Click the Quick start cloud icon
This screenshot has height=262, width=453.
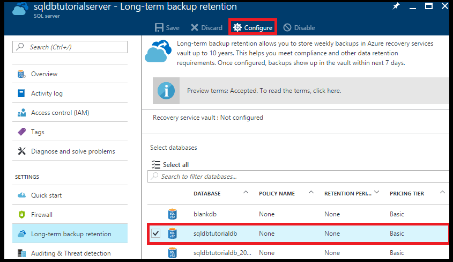point(21,195)
